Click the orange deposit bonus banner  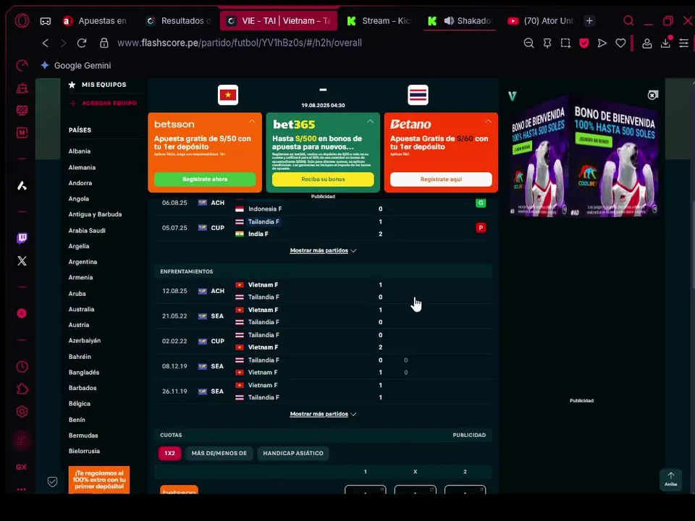click(x=99, y=479)
